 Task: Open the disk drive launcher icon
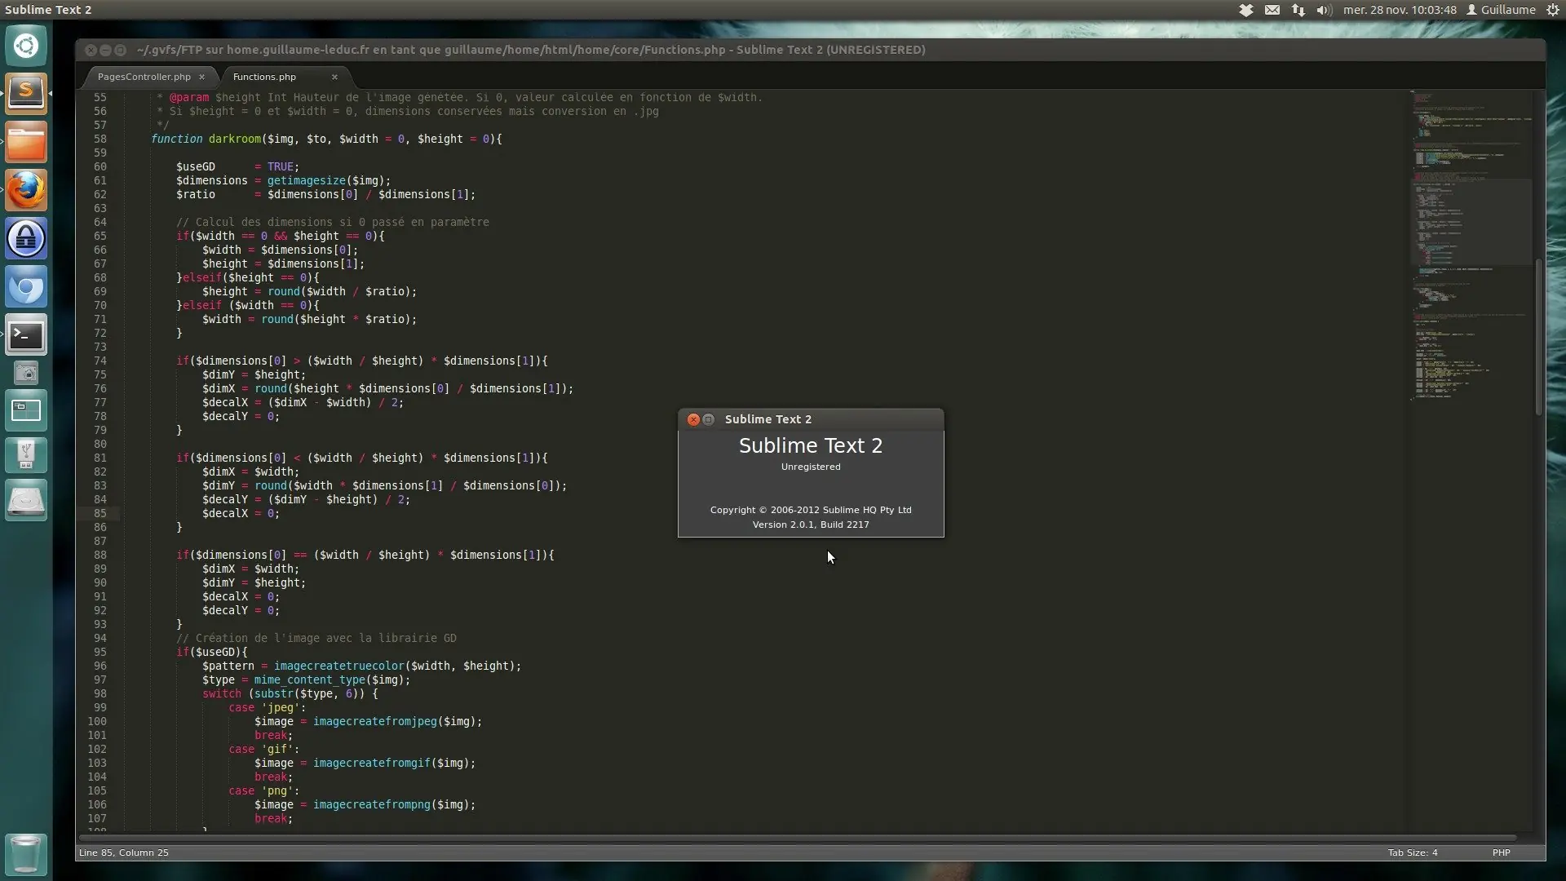click(x=26, y=500)
